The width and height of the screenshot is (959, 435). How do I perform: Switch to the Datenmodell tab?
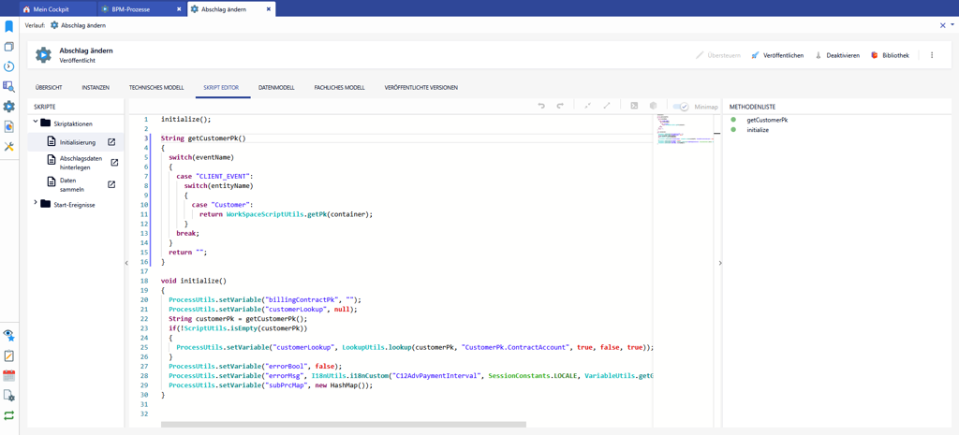[x=276, y=88]
